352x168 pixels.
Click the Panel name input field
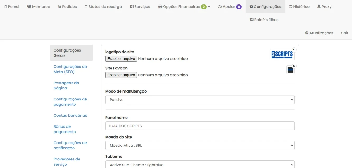pos(200,126)
